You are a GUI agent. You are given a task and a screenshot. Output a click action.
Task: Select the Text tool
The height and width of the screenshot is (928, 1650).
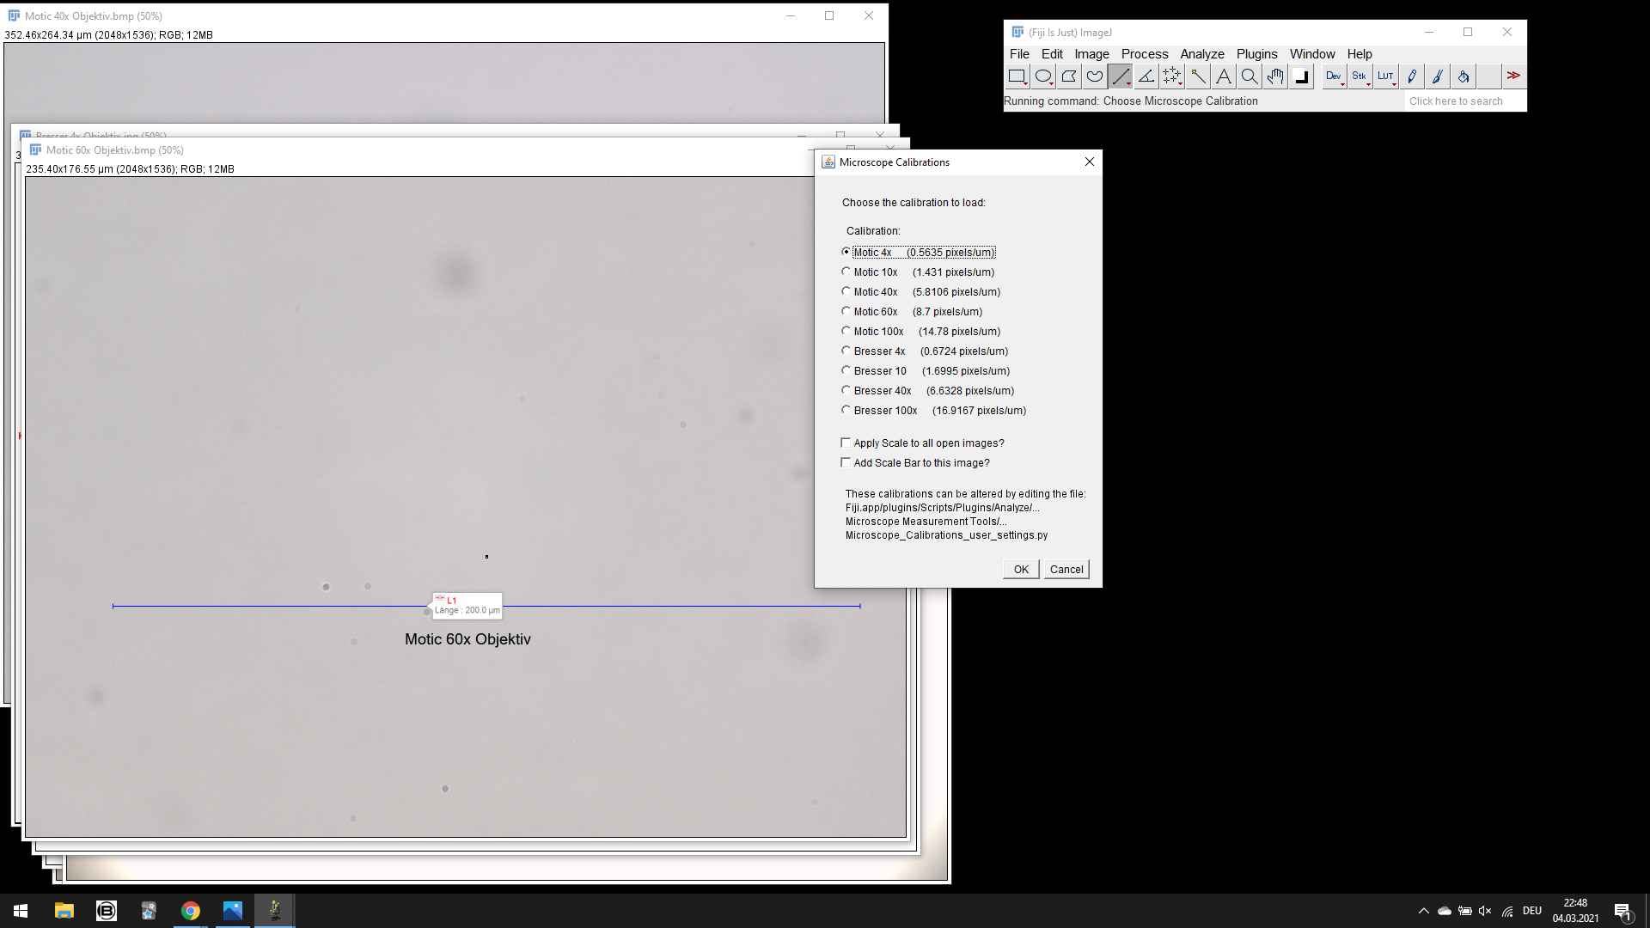pos(1223,76)
